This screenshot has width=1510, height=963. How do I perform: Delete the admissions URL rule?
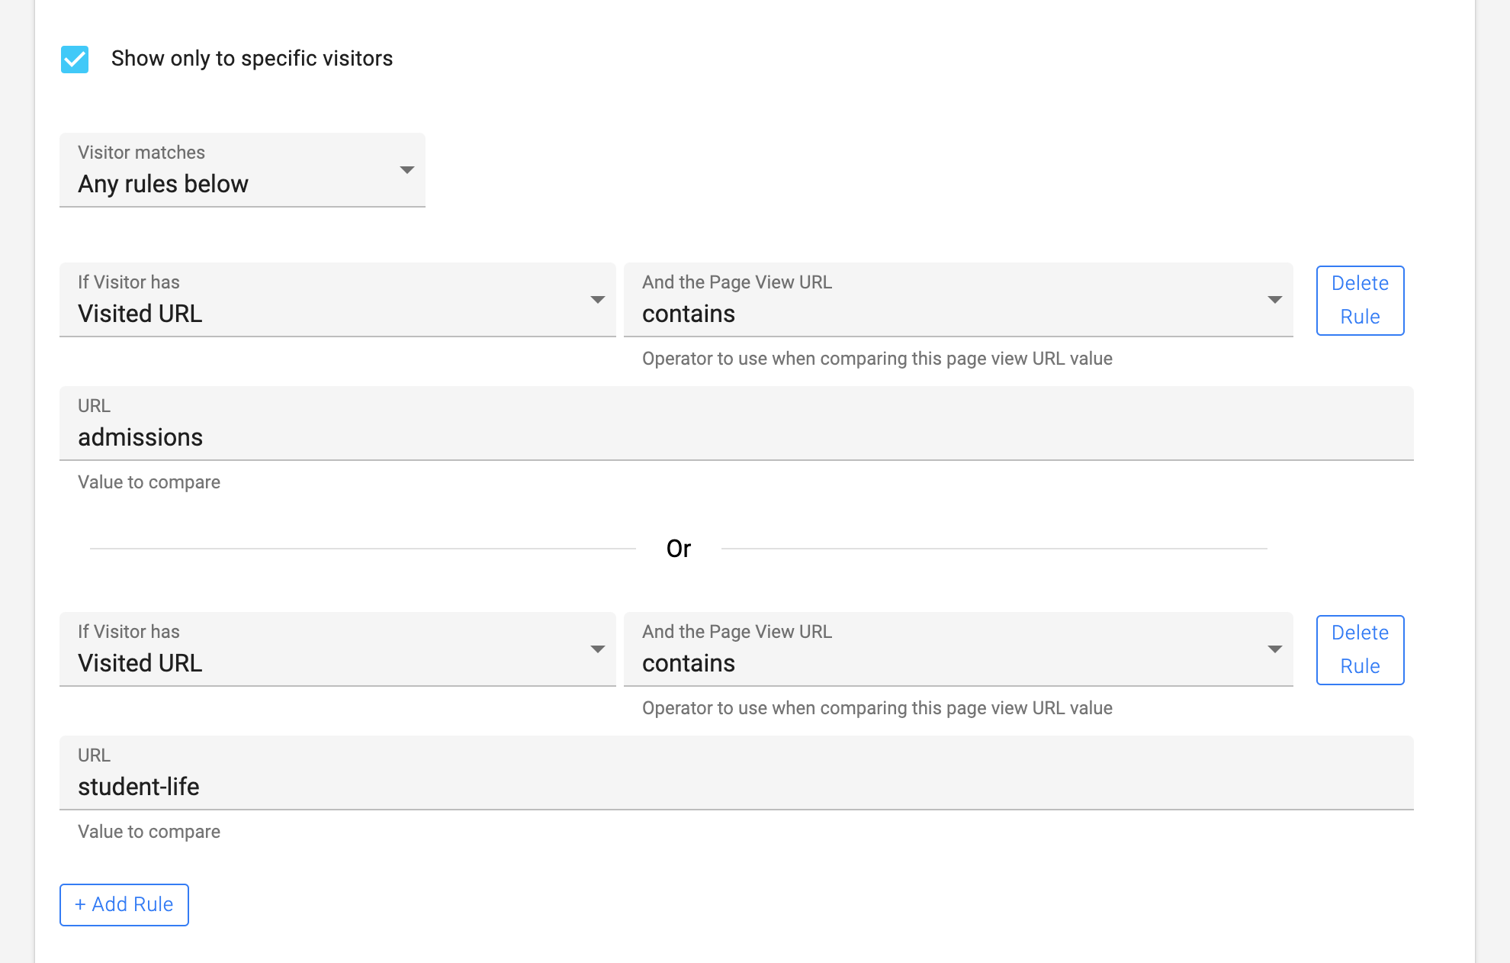(x=1360, y=300)
